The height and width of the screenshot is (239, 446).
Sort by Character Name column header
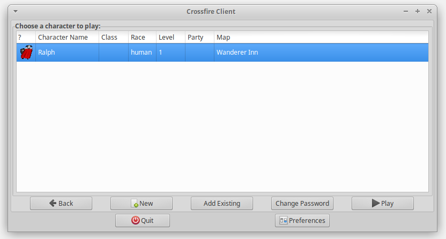[67, 38]
